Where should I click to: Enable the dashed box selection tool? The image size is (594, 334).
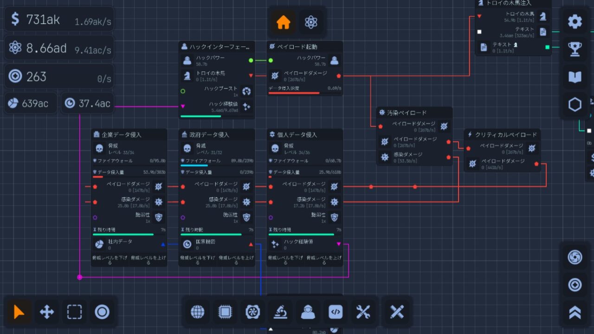click(74, 312)
